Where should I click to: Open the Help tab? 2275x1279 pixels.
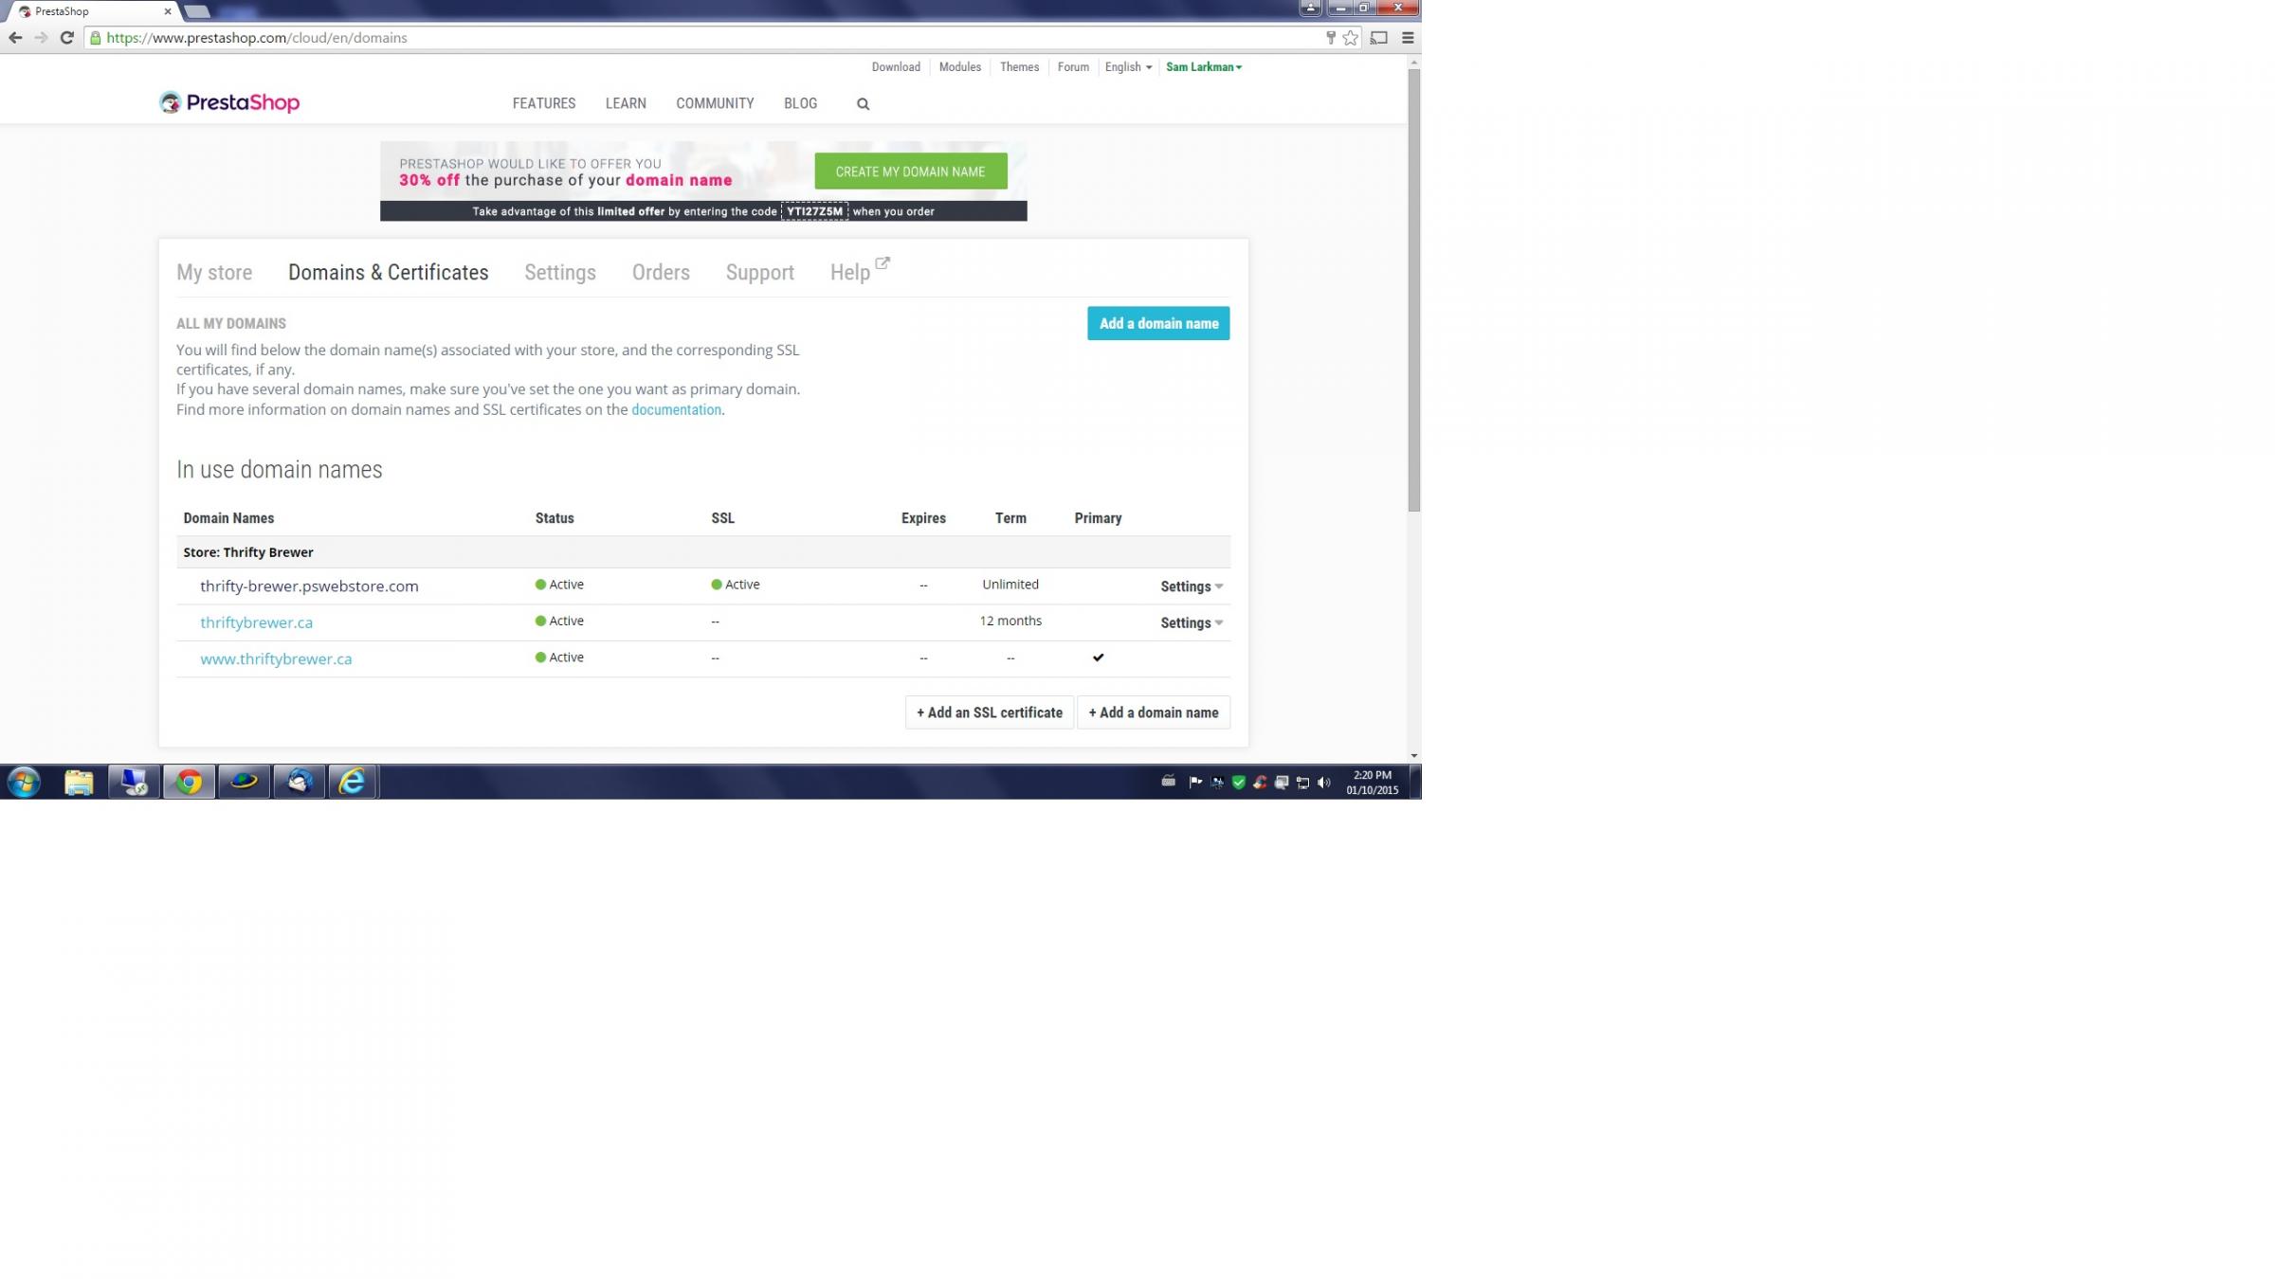click(850, 273)
